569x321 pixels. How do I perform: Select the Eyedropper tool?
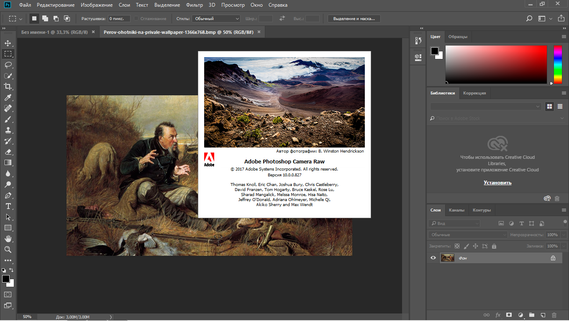[x=8, y=97]
